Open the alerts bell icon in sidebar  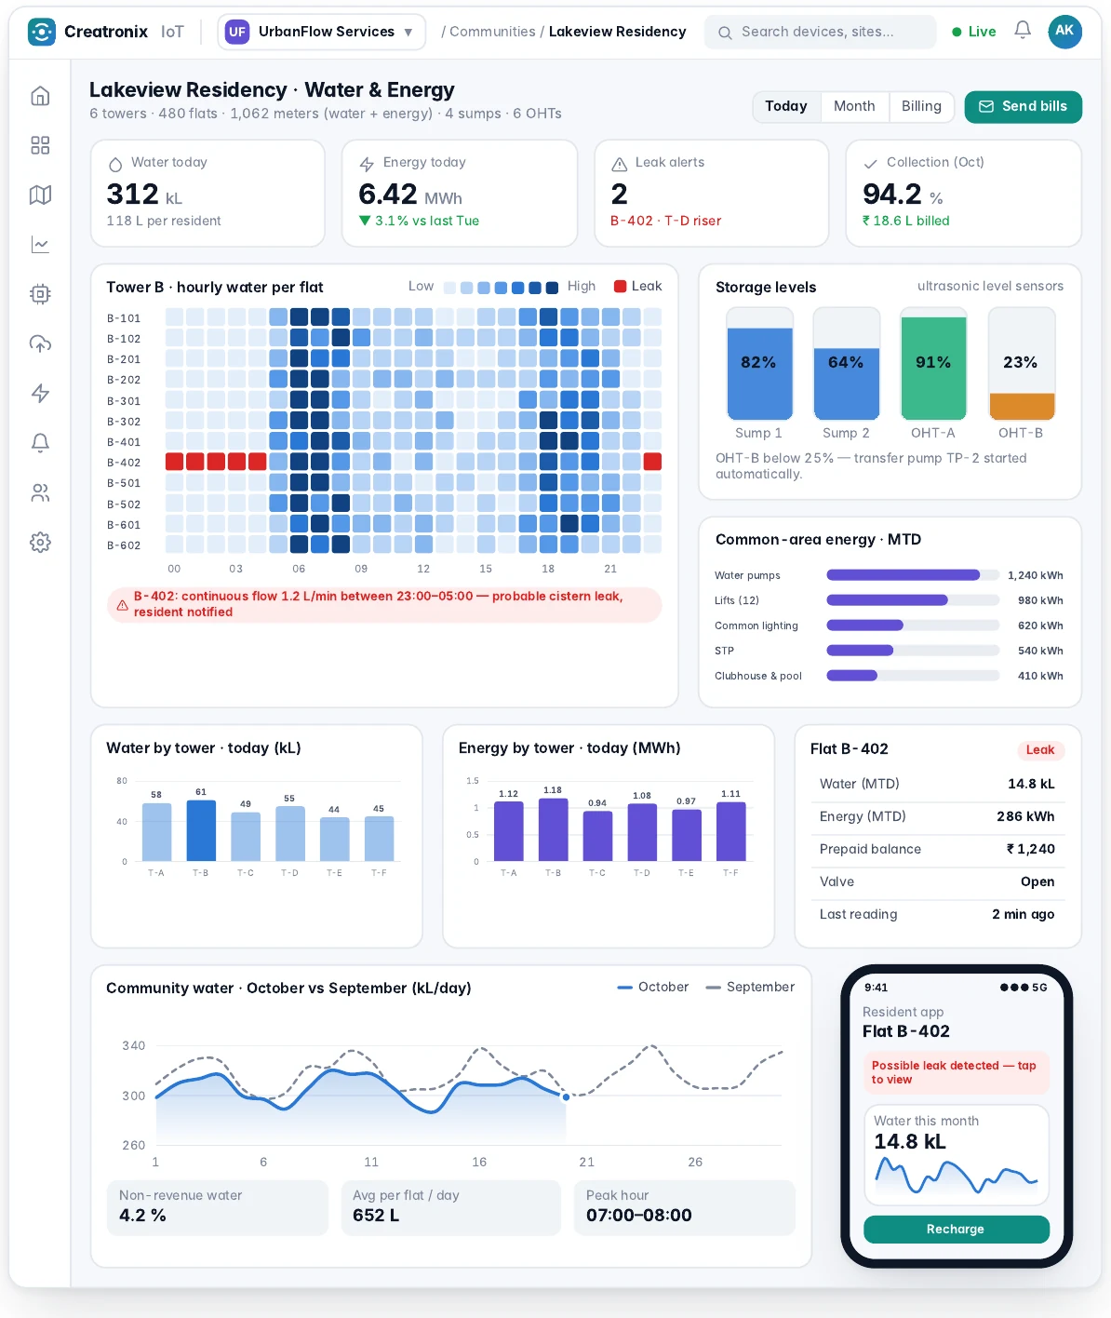click(x=40, y=443)
